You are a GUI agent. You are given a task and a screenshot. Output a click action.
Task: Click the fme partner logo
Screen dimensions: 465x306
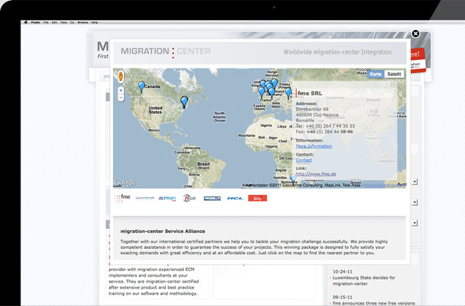coord(122,198)
